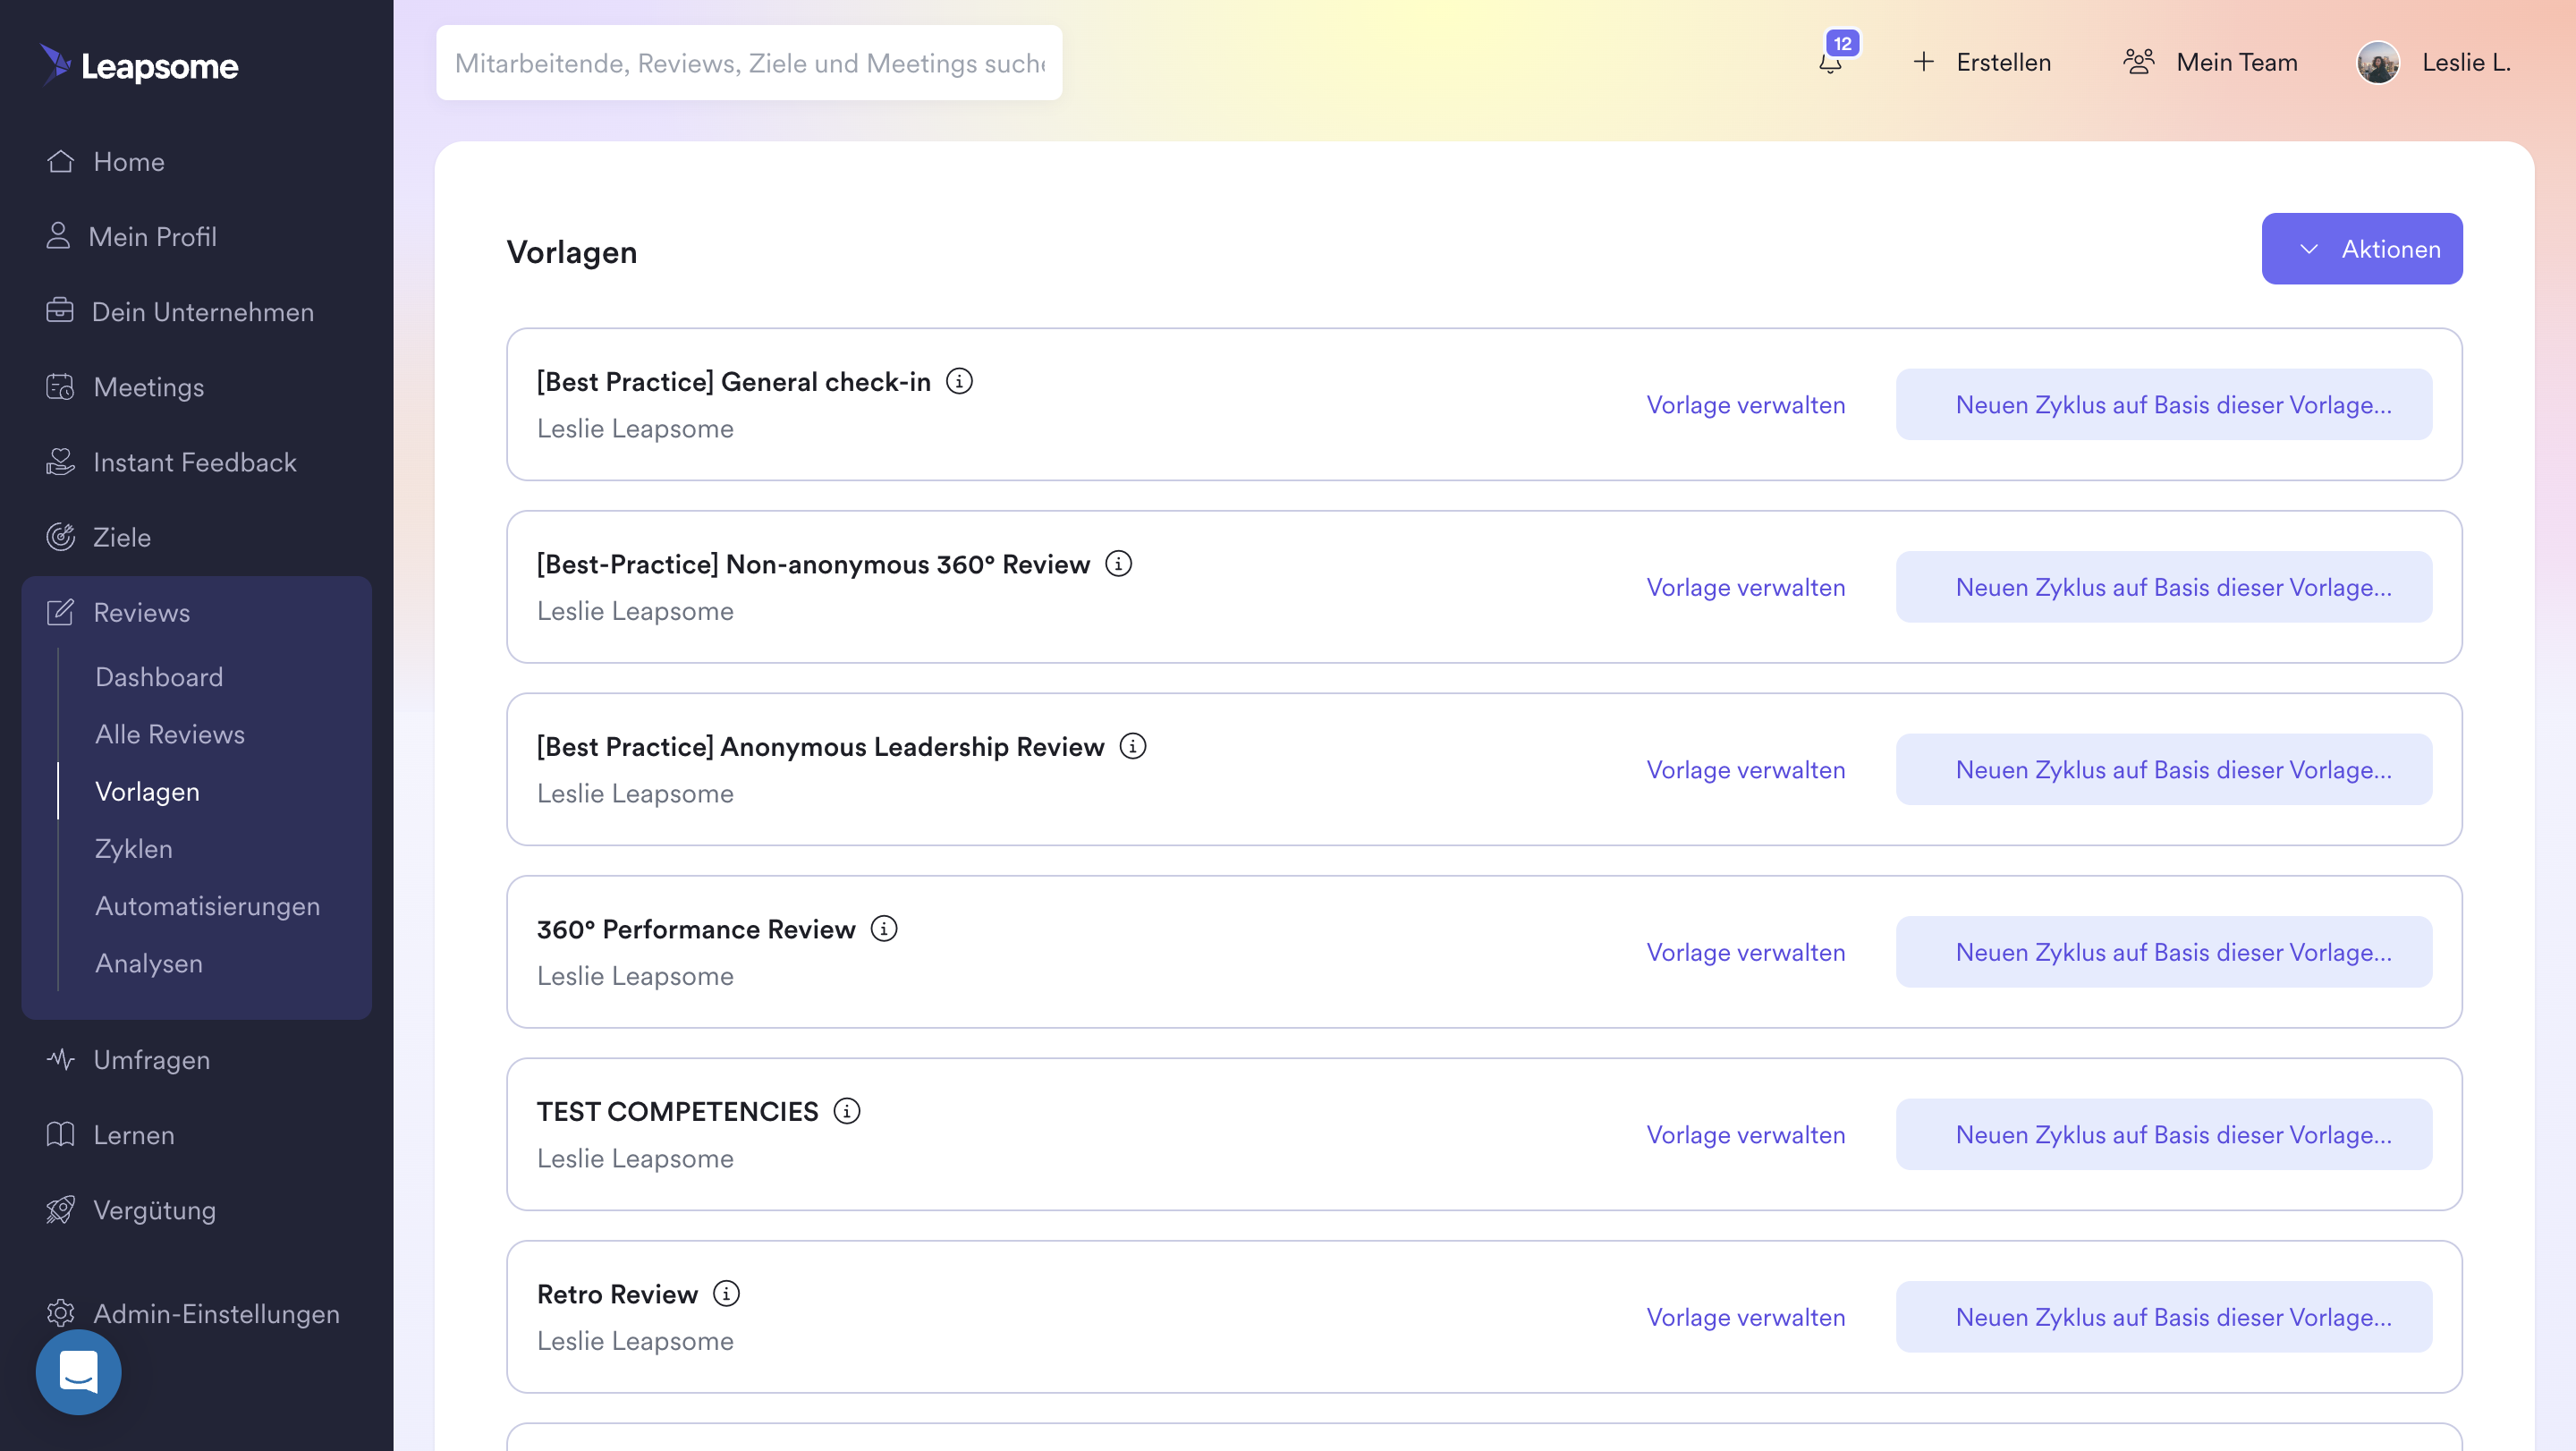Viewport: 2576px width, 1451px height.
Task: Click '360° Performance Review' template title
Action: tap(696, 929)
